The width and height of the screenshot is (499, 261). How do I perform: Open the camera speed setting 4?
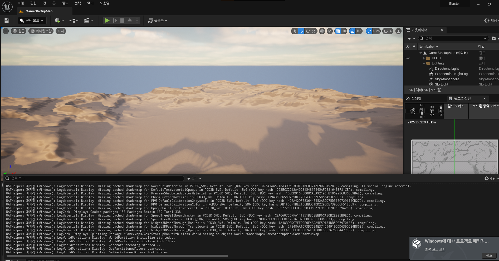(388, 31)
